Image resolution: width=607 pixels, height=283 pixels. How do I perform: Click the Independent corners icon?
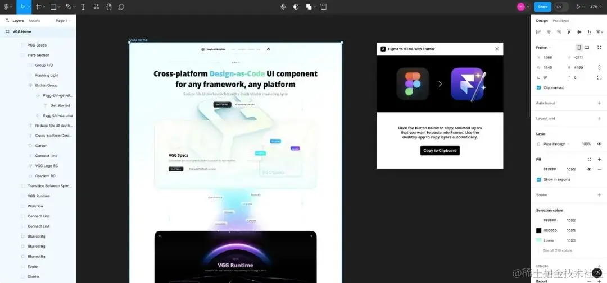(x=599, y=77)
